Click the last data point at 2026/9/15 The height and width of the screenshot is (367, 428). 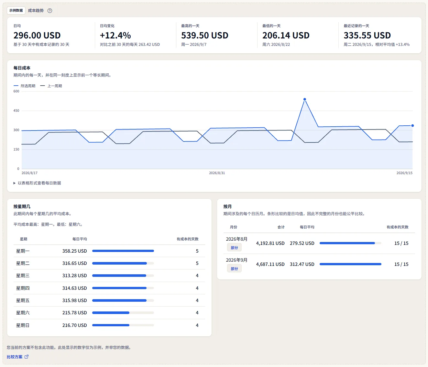(412, 126)
